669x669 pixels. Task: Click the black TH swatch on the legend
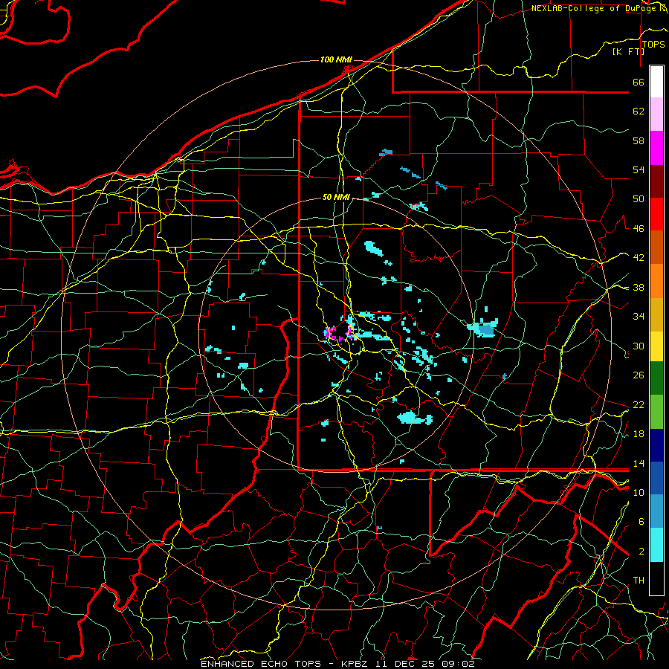(x=656, y=578)
